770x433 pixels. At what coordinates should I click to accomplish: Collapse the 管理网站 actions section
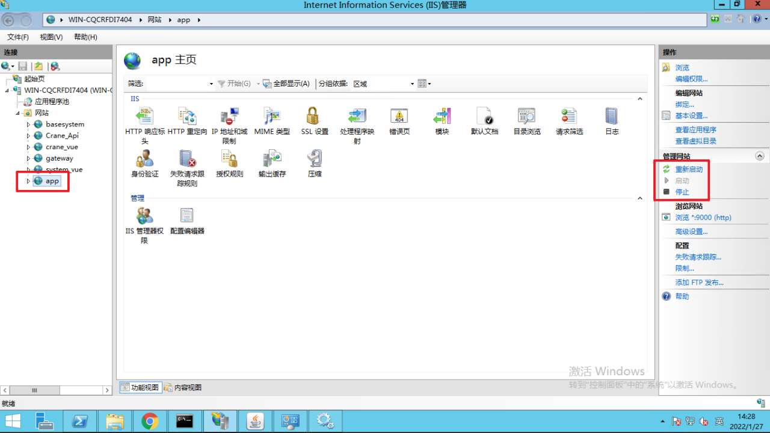coord(760,156)
